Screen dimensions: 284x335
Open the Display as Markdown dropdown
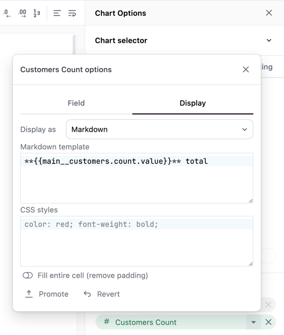[x=160, y=129]
